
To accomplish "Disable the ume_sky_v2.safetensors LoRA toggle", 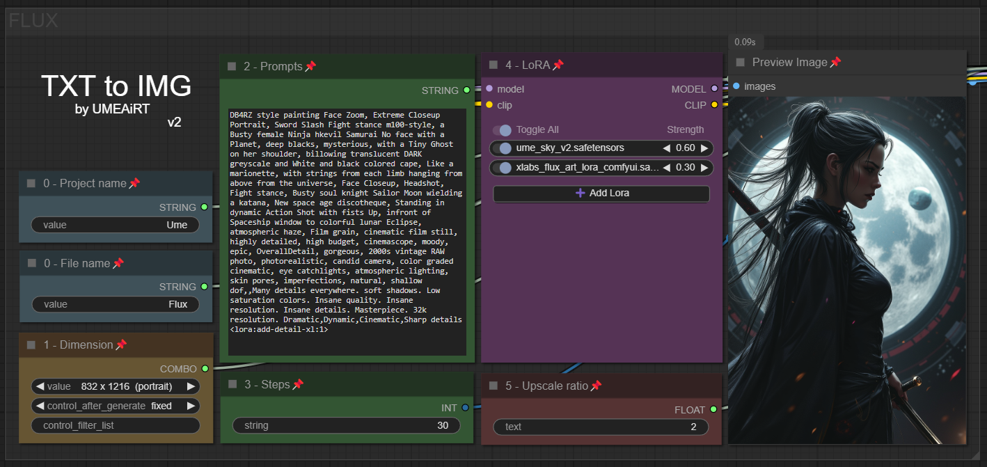I will click(x=505, y=148).
